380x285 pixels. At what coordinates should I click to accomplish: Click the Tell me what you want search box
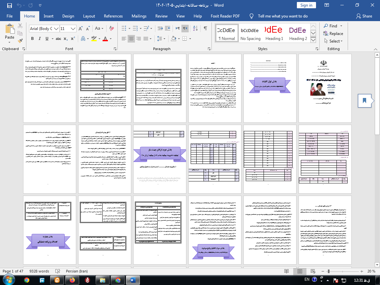tap(283, 16)
